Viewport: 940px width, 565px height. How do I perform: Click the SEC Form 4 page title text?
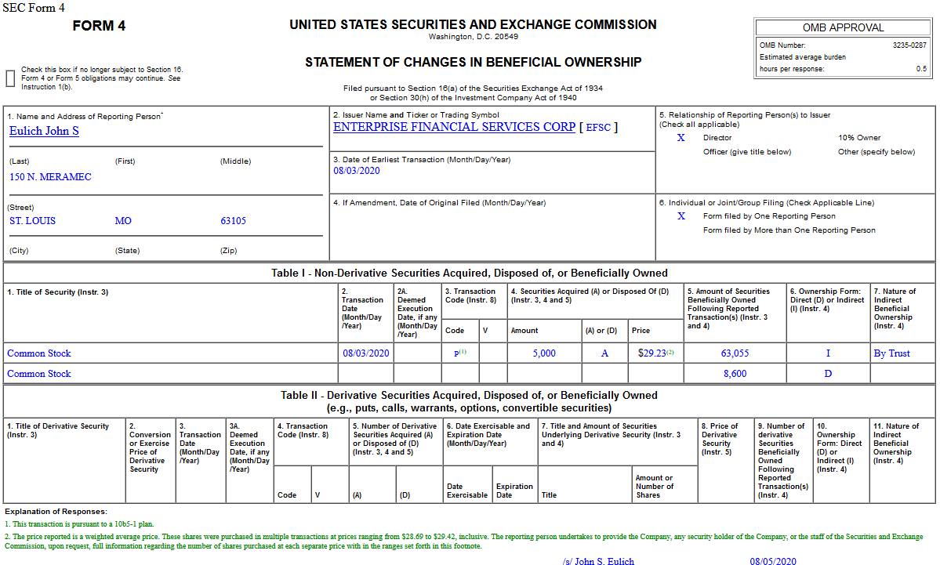(34, 8)
